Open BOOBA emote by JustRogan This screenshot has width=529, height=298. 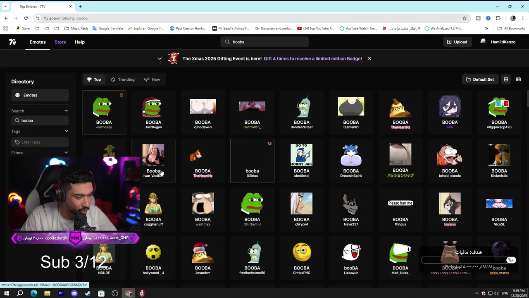tap(153, 112)
